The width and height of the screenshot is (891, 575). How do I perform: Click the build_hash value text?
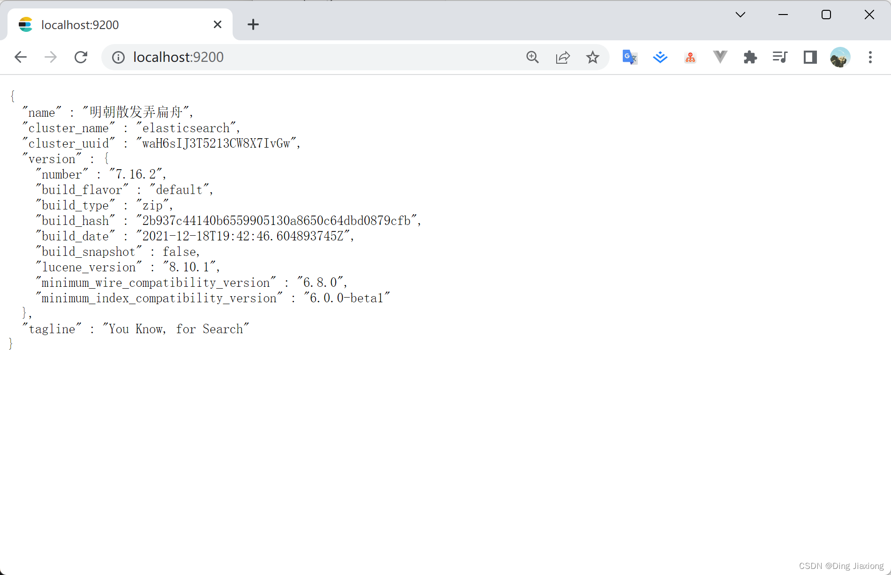click(277, 221)
